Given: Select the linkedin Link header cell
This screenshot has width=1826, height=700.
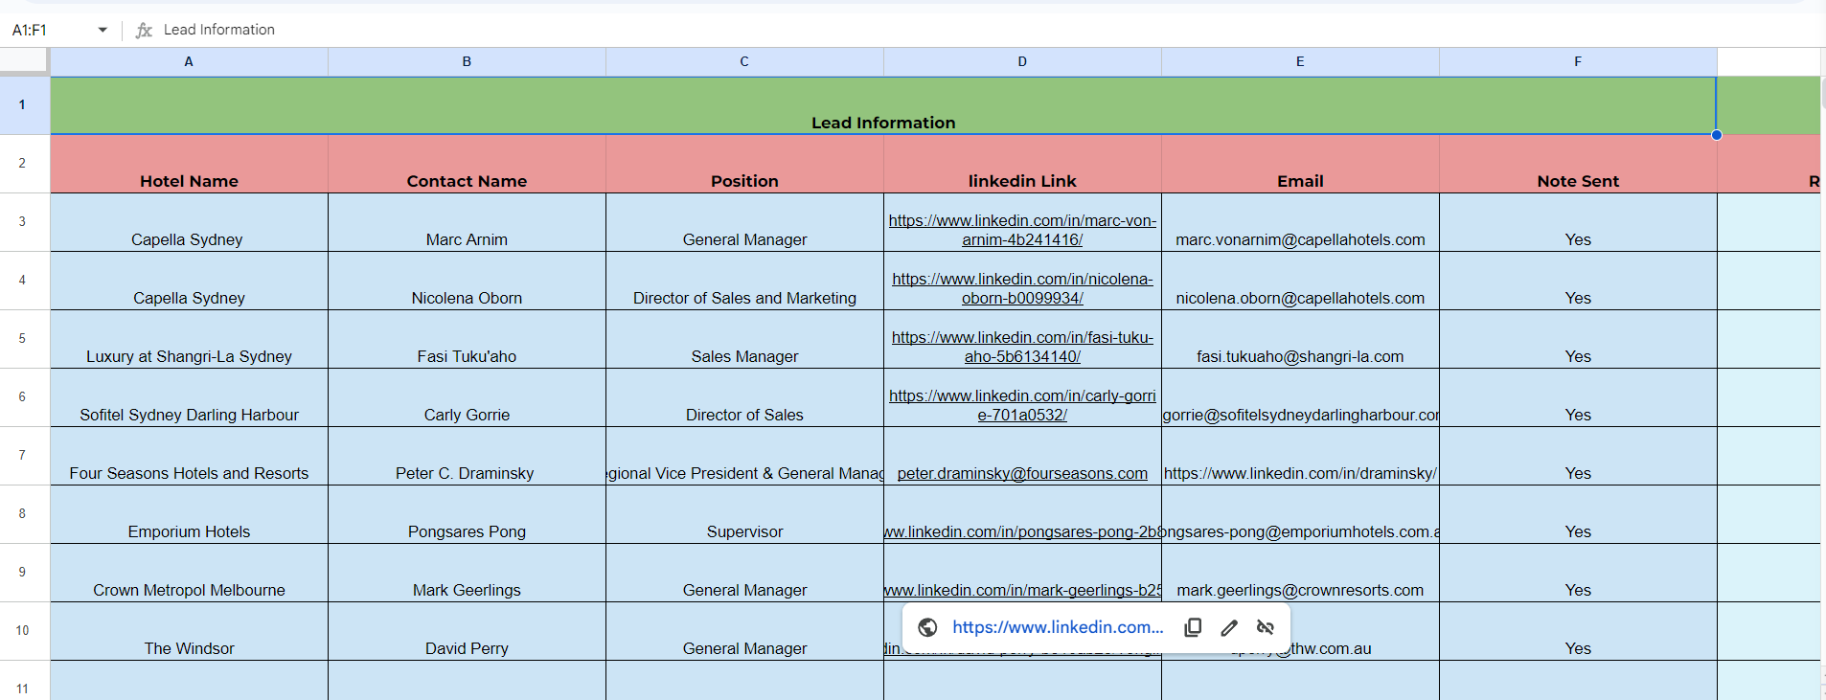Looking at the screenshot, I should pyautogui.click(x=1022, y=164).
